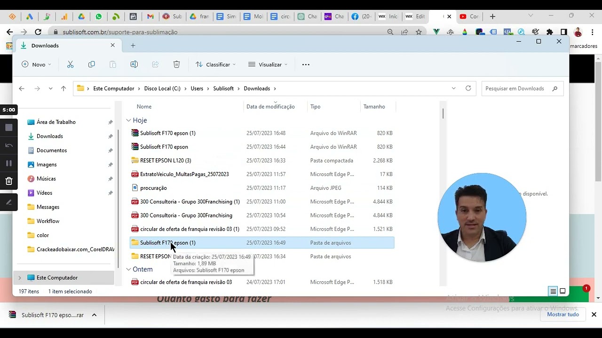Click the undo arrow in the recorder toolbar
This screenshot has height=338, width=602.
click(x=9, y=145)
